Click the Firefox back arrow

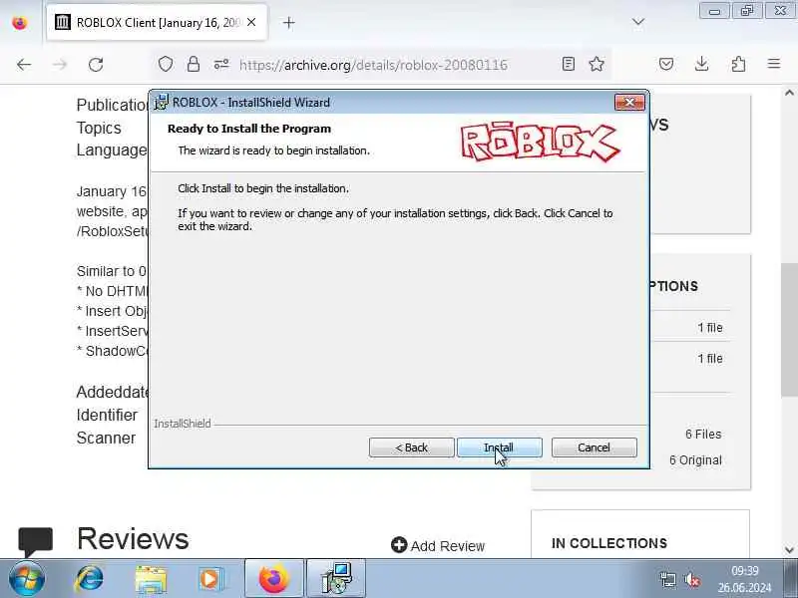point(24,65)
